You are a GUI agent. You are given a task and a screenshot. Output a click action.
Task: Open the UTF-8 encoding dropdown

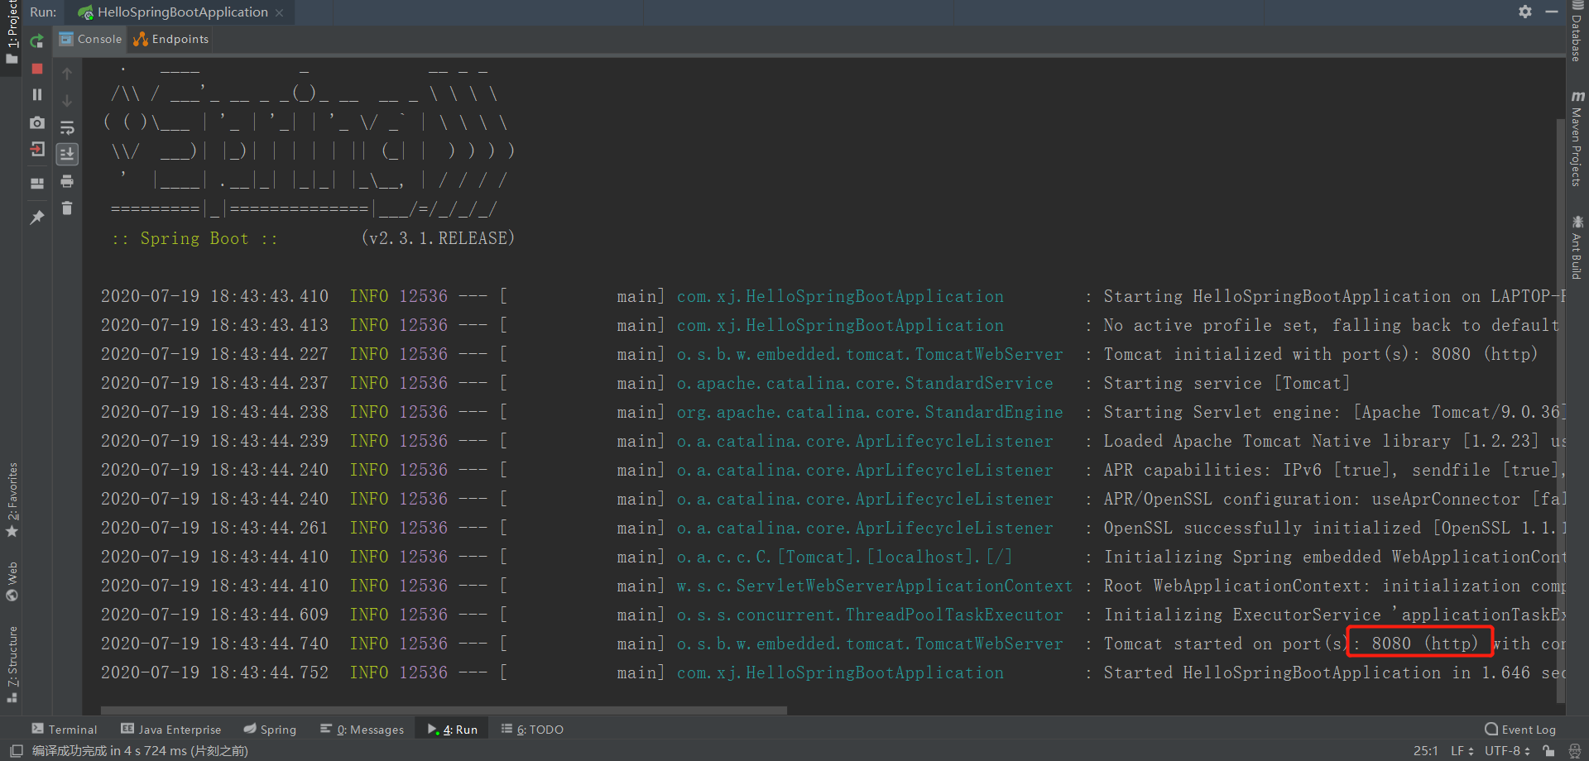[1507, 751]
